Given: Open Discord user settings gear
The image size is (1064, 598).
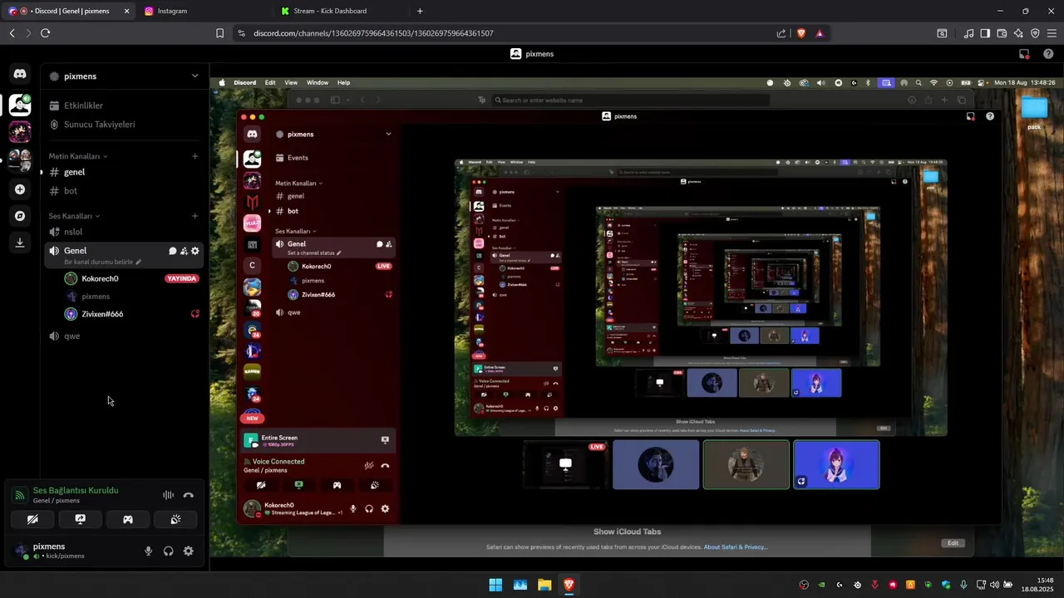Looking at the screenshot, I should (x=189, y=551).
